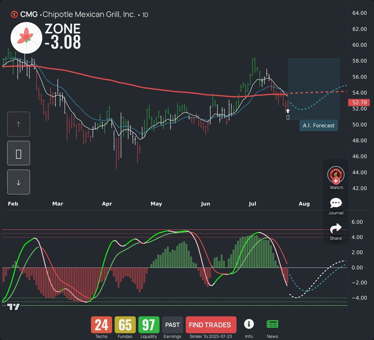Open the green News icon
The width and height of the screenshot is (374, 340).
click(x=273, y=324)
